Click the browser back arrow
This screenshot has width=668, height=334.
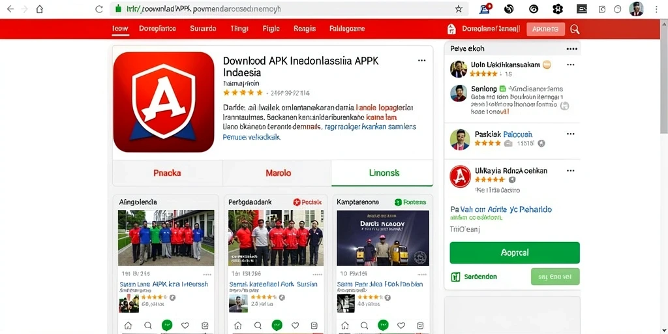[10, 9]
